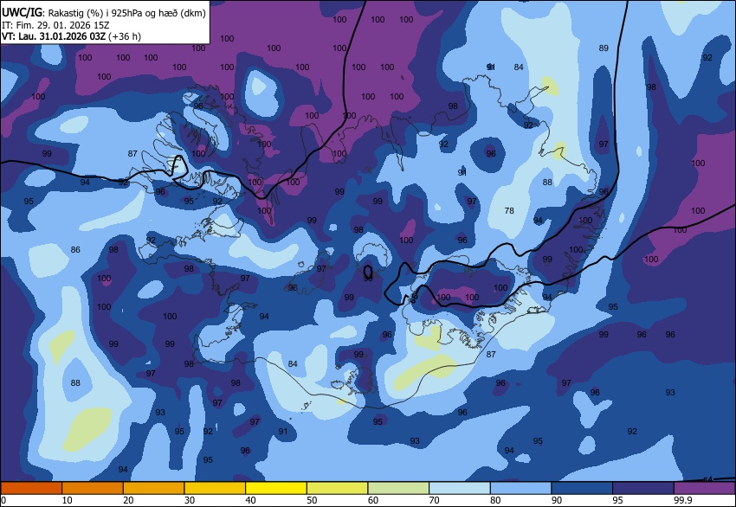Viewport: 736px width, 507px height.
Task: Click the '10' tick label on the color scale
Action: coord(68,500)
